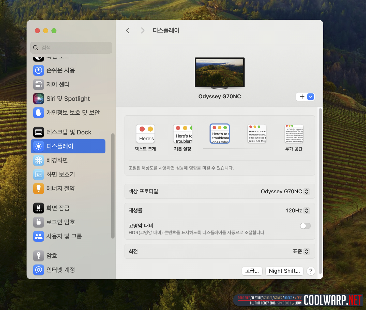The height and width of the screenshot is (310, 366).
Task: Open 색상 프로파일 Odyssey G70NC popup
Action: point(285,192)
